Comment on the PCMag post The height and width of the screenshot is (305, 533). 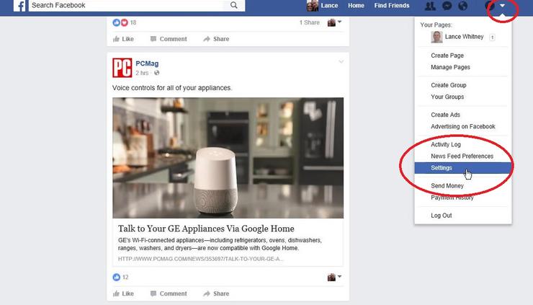[x=169, y=293]
